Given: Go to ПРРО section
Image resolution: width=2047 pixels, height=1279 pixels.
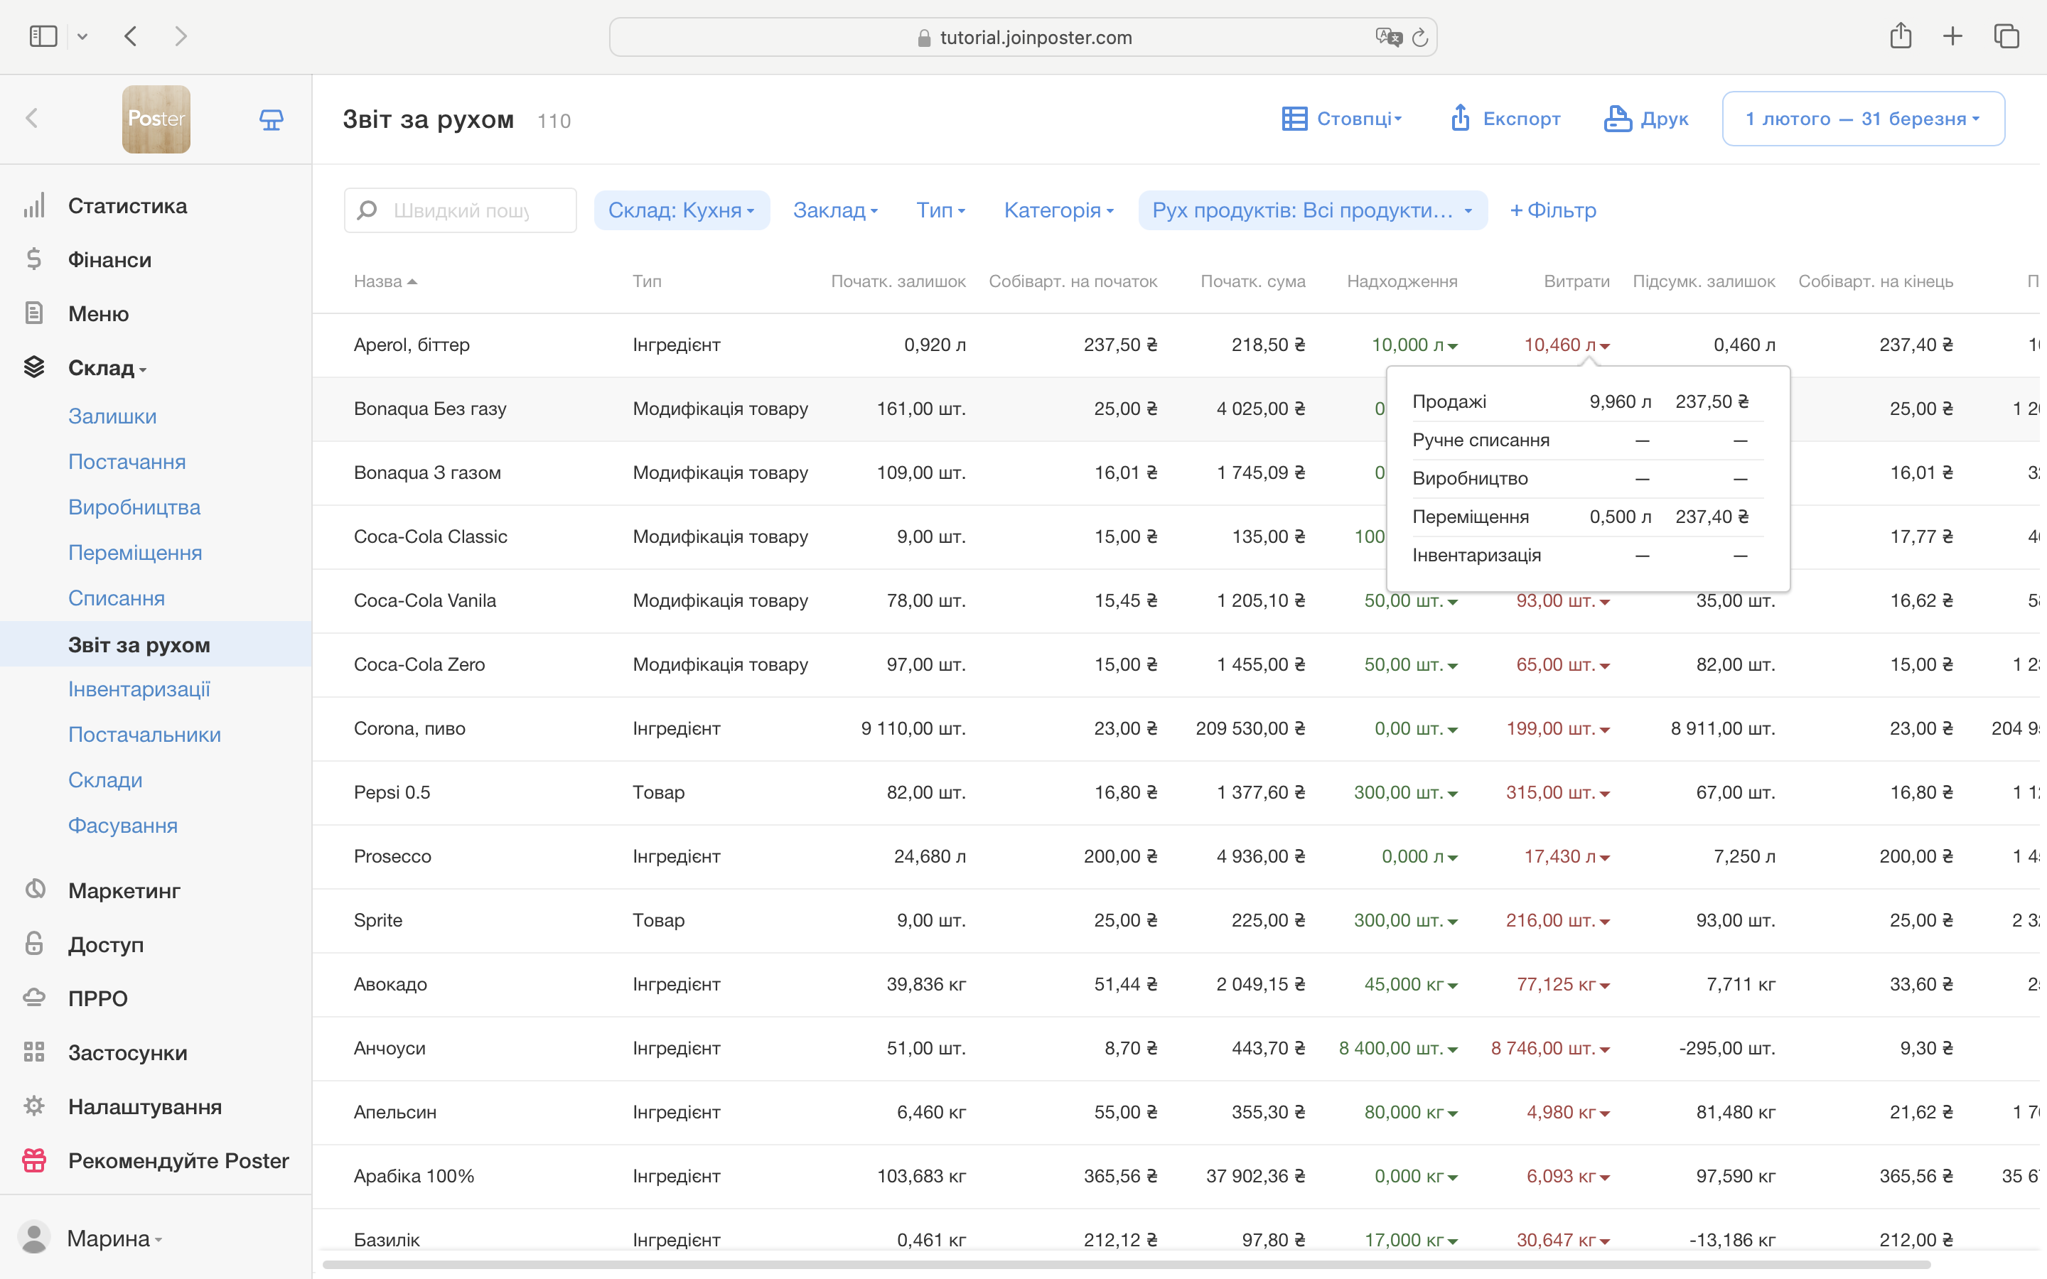Looking at the screenshot, I should click(x=97, y=998).
